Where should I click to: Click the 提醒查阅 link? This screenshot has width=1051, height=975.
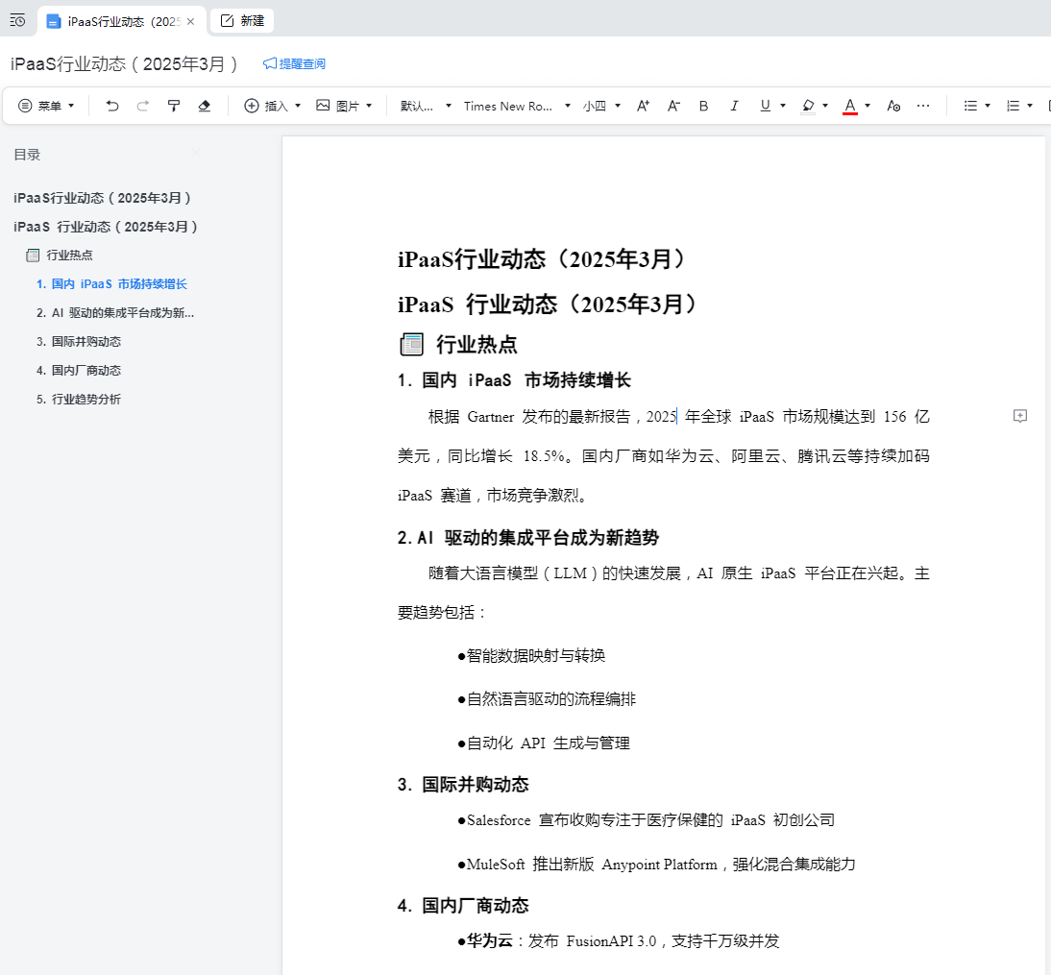[x=295, y=63]
